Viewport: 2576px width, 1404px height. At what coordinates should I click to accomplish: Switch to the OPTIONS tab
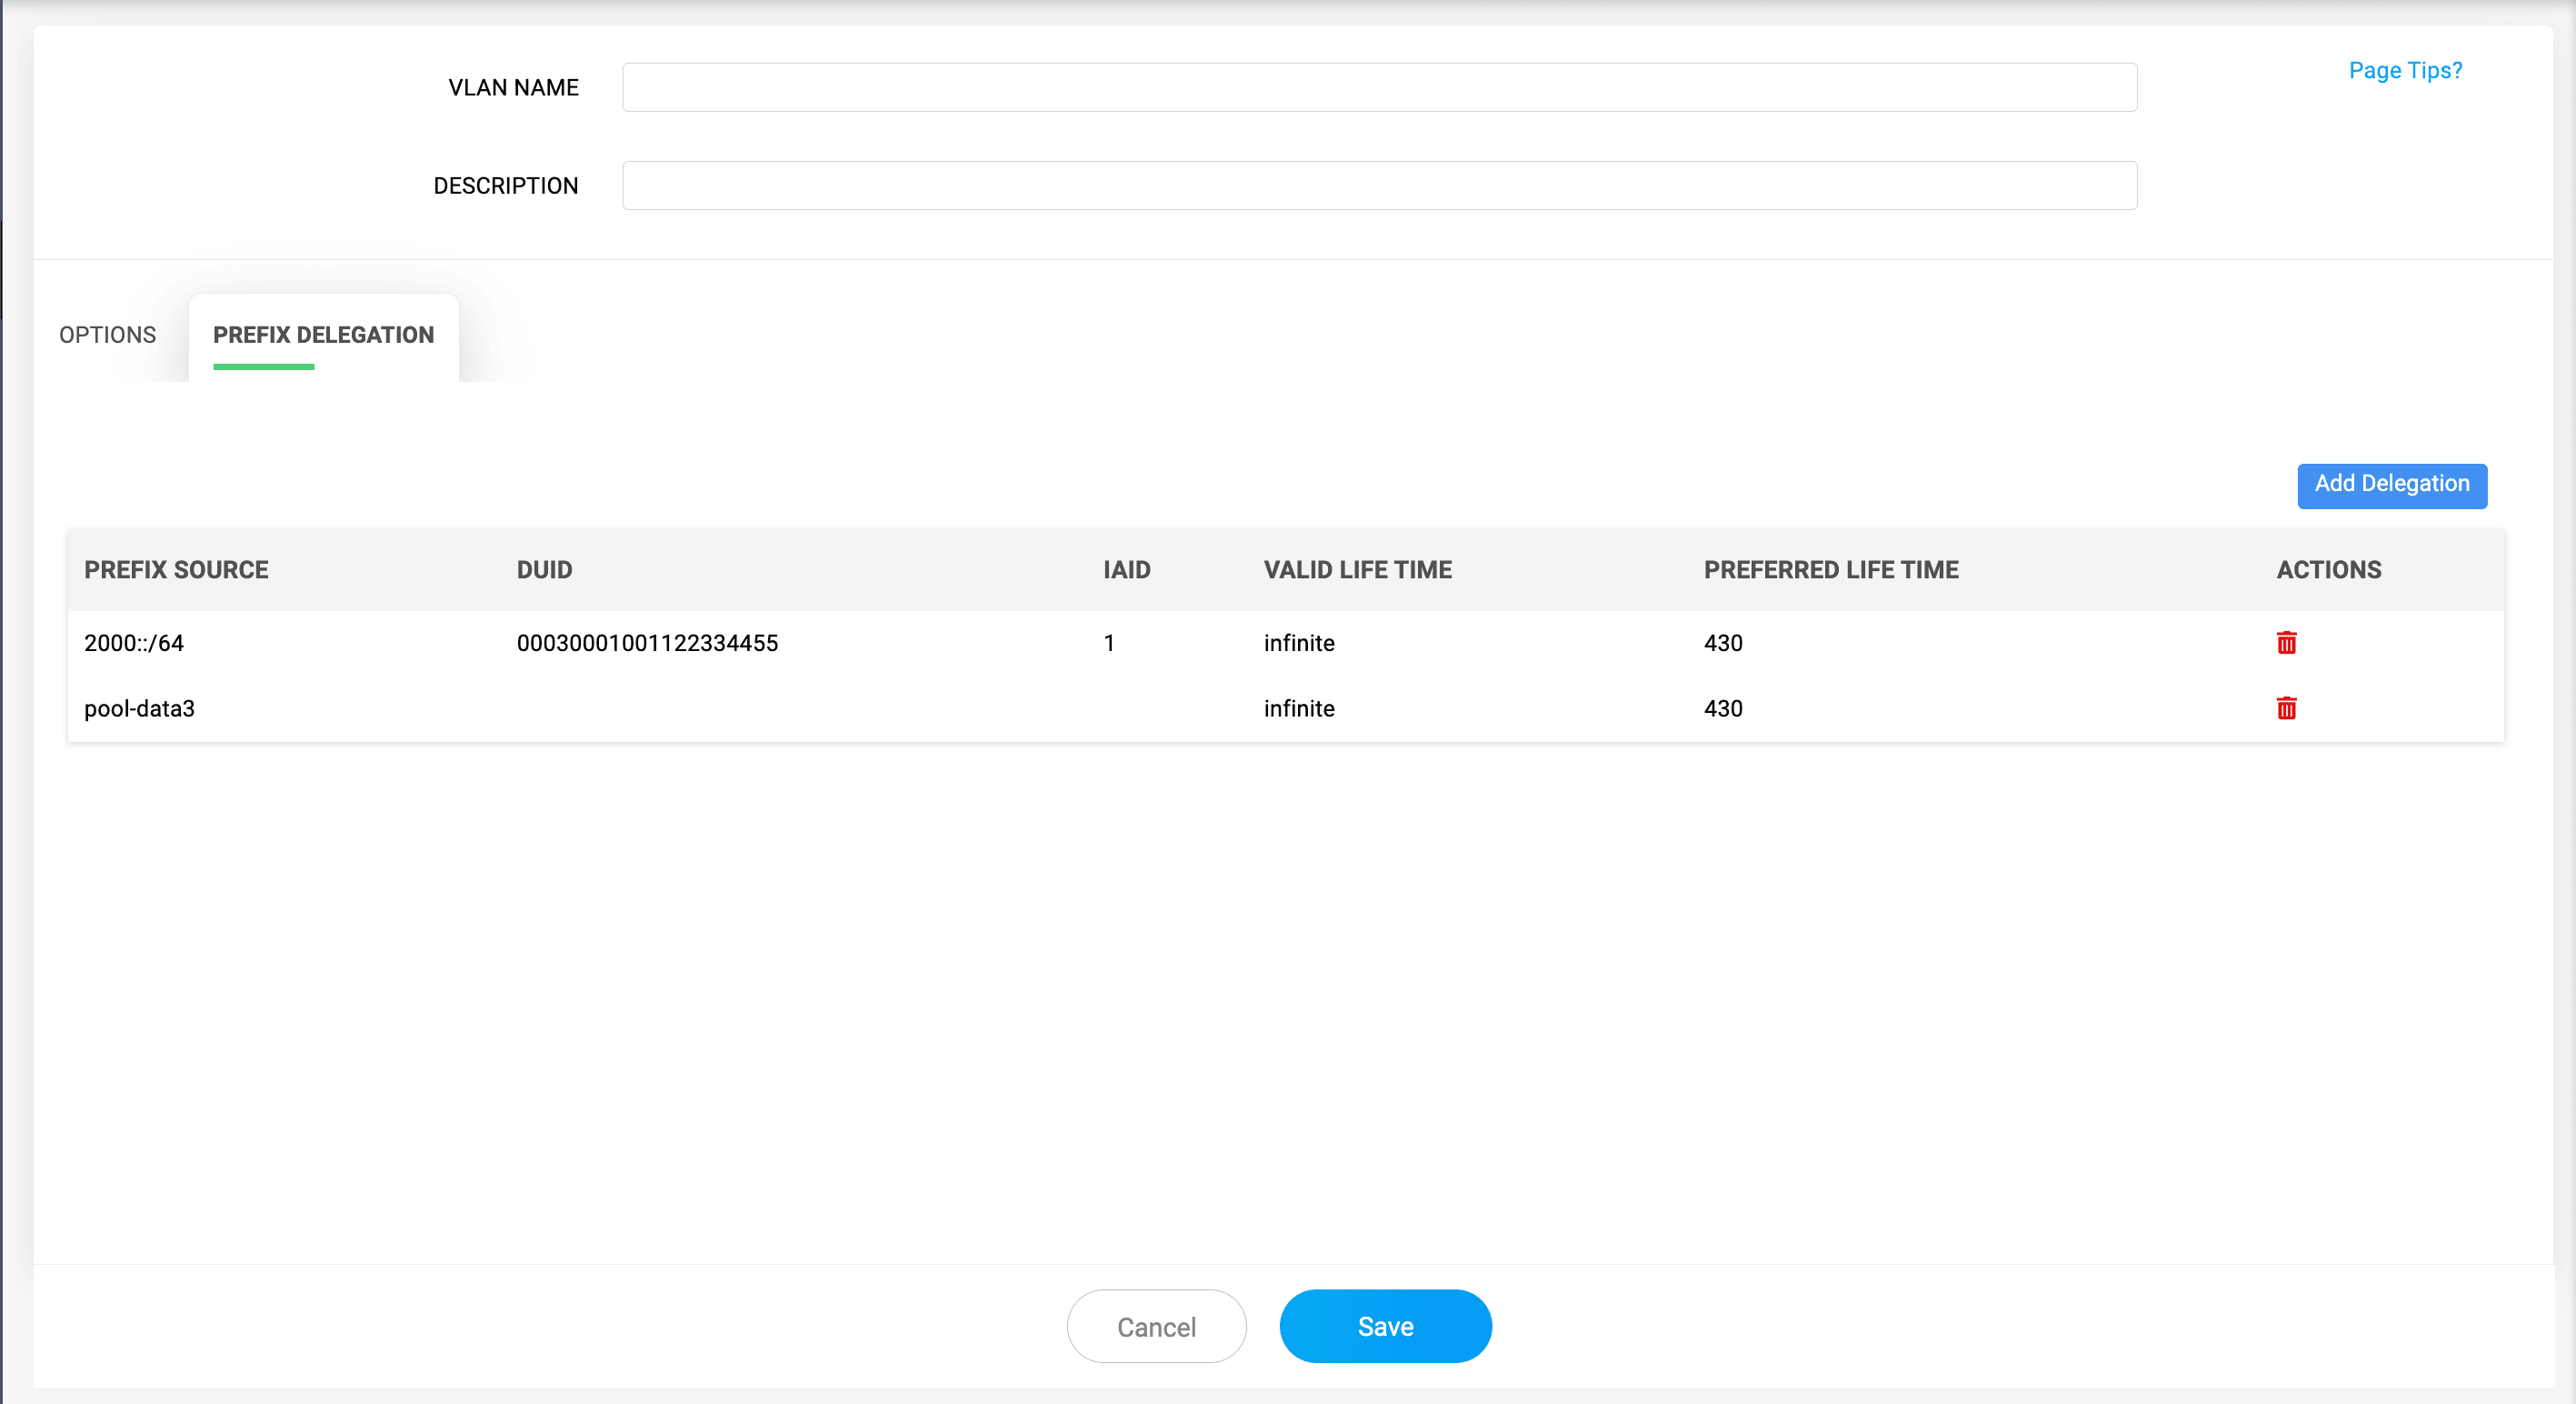107,335
